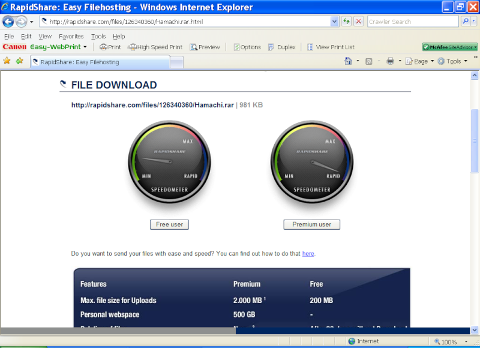
Task: Click the RSS feeds icon
Action: (369, 61)
